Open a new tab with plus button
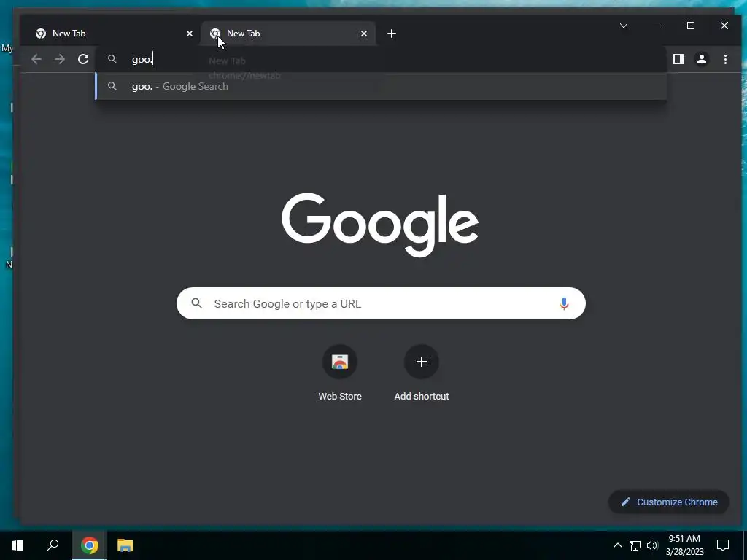Image resolution: width=747 pixels, height=560 pixels. [392, 34]
